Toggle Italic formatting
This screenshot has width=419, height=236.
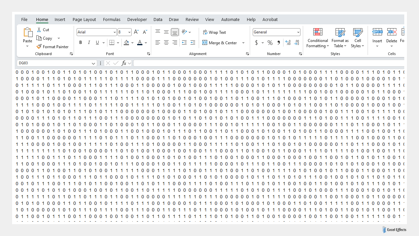(89, 43)
